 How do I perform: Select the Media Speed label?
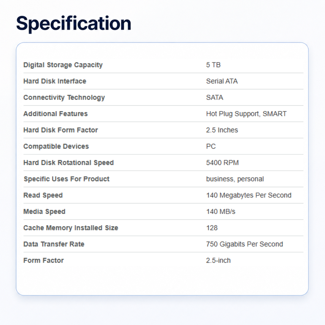pos(44,212)
